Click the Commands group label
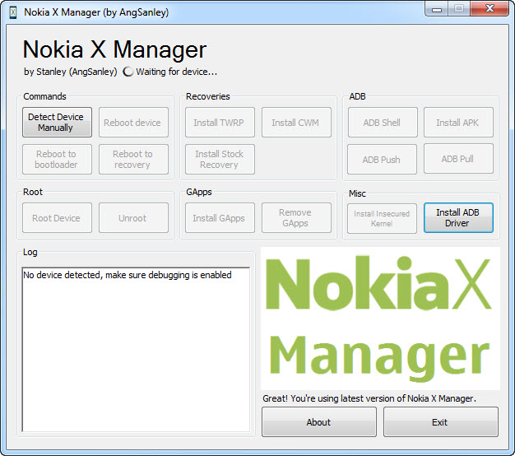Viewport: 515px width, 456px height. (44, 96)
